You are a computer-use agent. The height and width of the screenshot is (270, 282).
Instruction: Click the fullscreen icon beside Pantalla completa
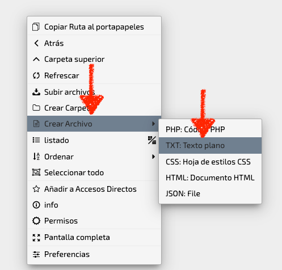[x=36, y=238]
